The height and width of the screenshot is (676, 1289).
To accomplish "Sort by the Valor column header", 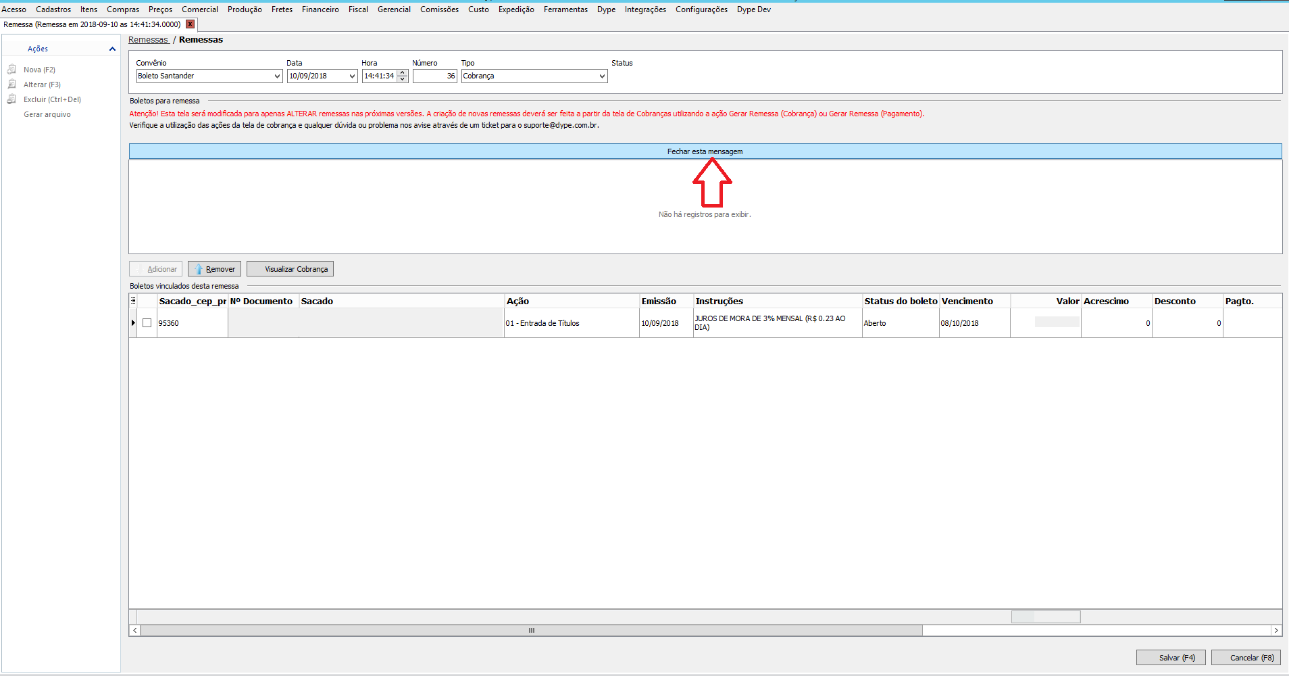I will (1046, 301).
